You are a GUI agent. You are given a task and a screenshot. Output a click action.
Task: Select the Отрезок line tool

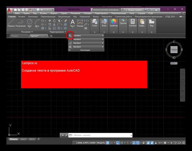(11, 23)
